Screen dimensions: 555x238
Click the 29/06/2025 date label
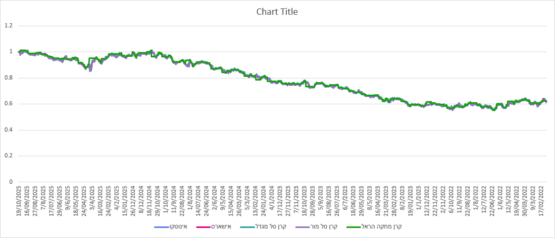[x=60, y=201]
